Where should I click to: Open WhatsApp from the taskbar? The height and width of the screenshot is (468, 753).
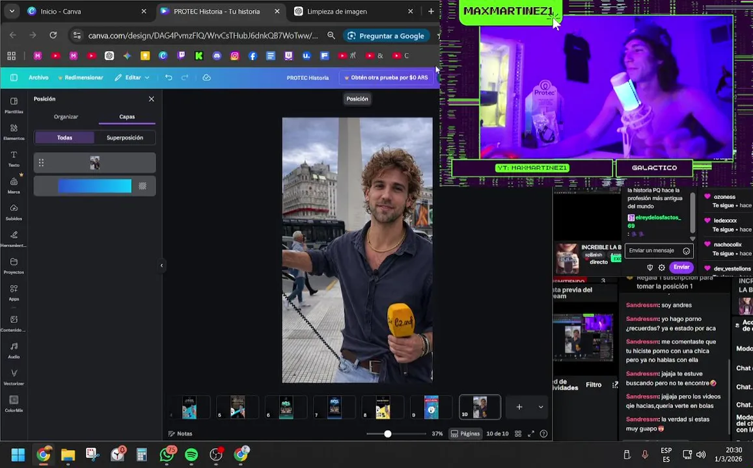point(167,454)
